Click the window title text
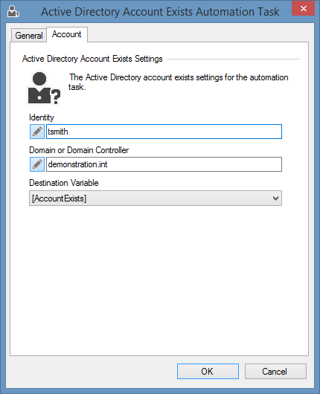 pos(160,12)
